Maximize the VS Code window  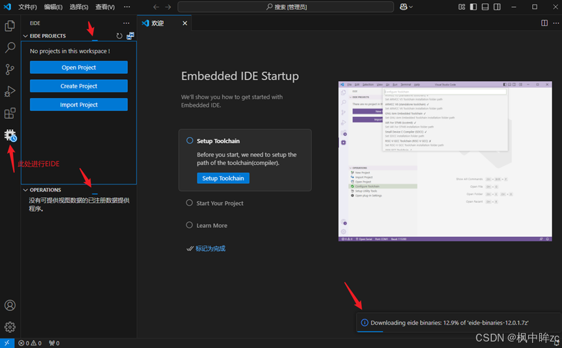535,6
